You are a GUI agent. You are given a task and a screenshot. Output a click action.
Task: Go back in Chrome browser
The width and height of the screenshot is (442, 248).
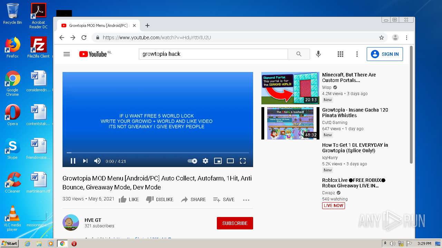coord(62,38)
